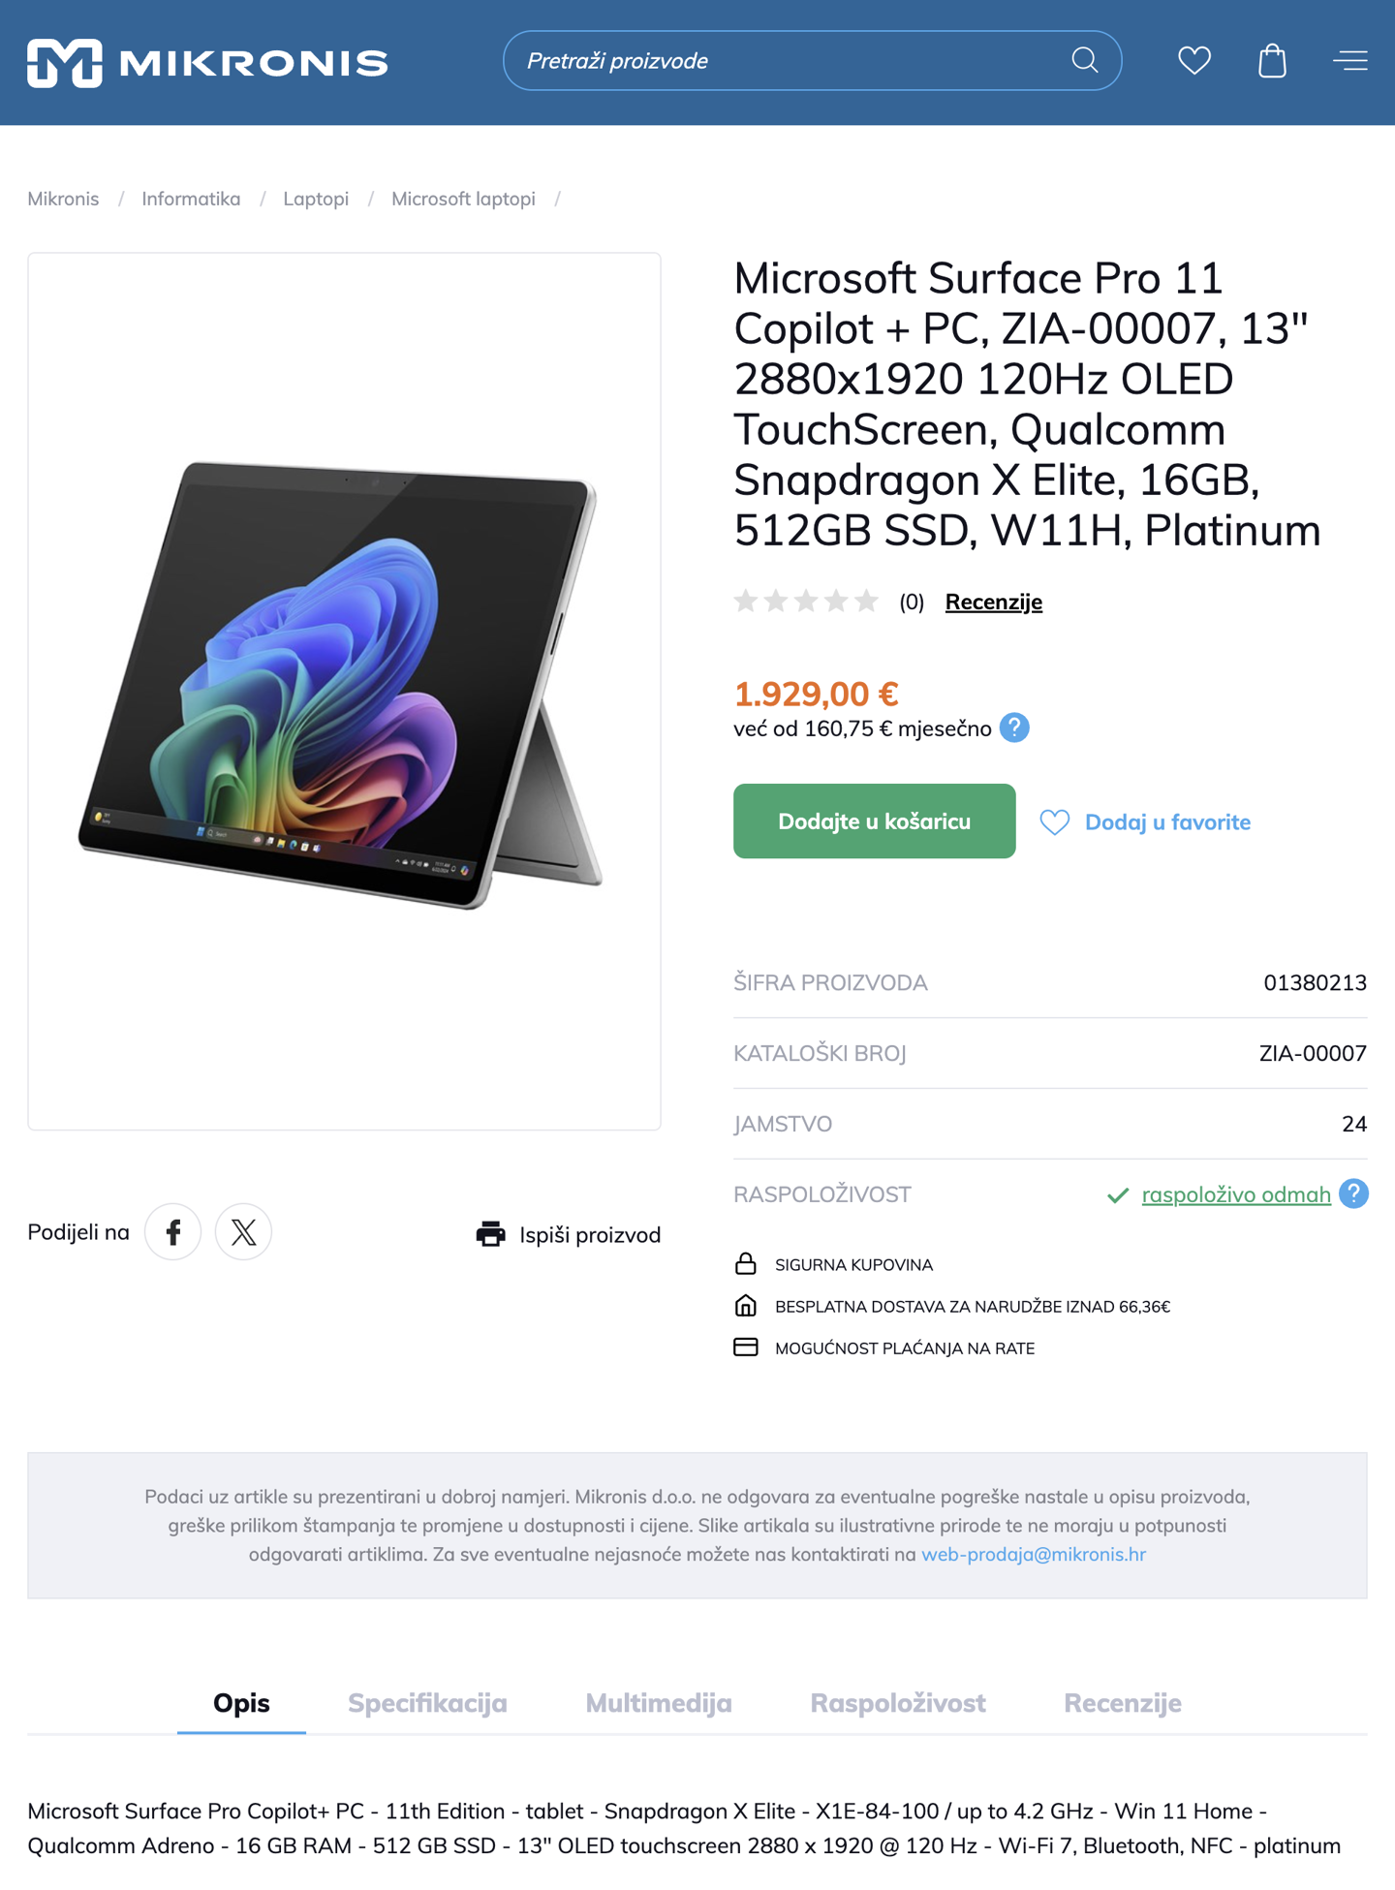Click the web-prodaja@mikronis.hr email link
Screen dimensions: 1395x1890
1034,1554
